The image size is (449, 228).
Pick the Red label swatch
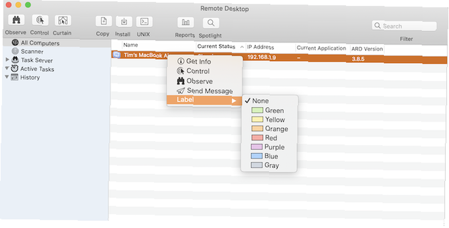click(x=257, y=138)
